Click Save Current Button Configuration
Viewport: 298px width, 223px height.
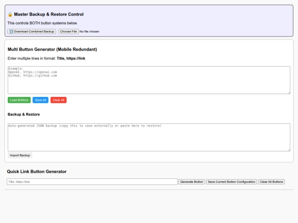[x=231, y=182]
